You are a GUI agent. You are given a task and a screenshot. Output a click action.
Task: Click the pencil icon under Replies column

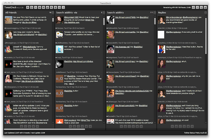click(180, 127)
